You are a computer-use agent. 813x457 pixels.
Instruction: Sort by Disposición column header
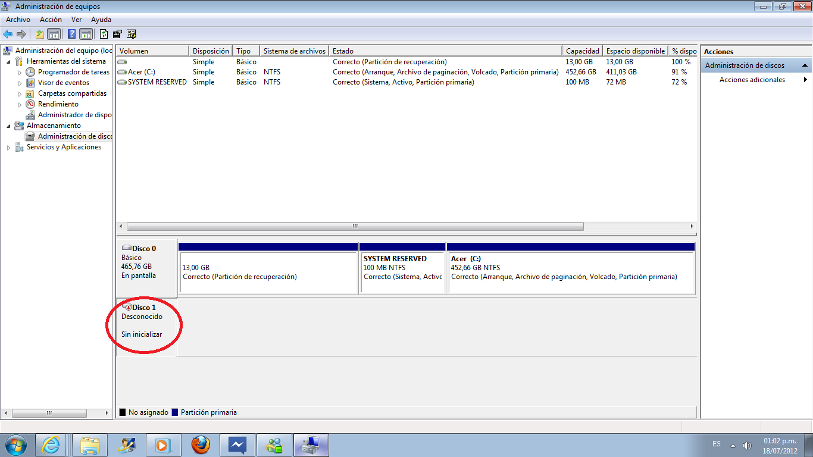(211, 51)
